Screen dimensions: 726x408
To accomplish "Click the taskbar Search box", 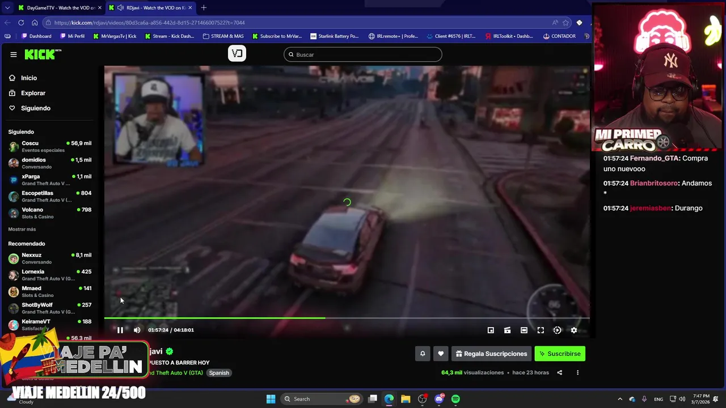I will tap(323, 399).
